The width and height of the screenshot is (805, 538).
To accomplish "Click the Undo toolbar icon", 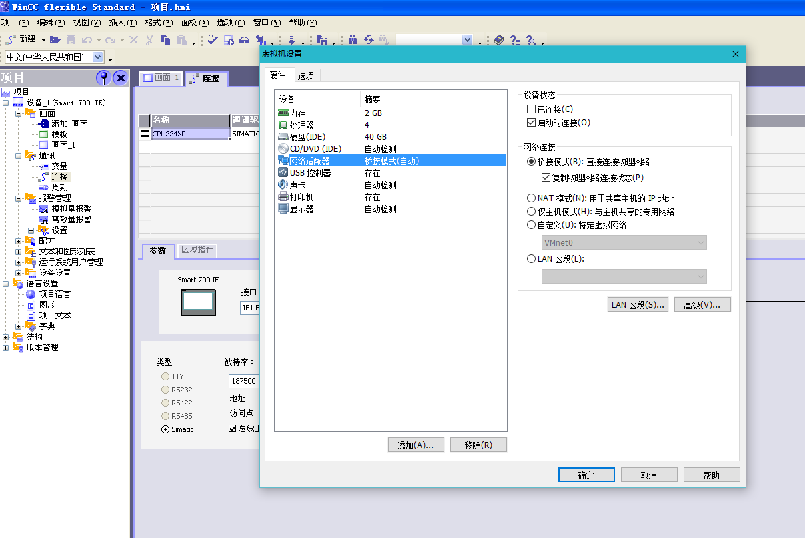I will point(87,40).
